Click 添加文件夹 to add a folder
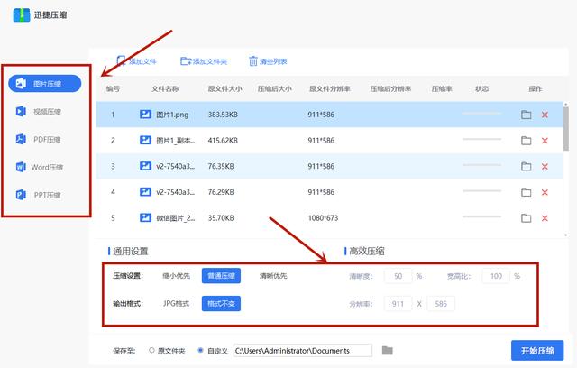The width and height of the screenshot is (577, 368). click(x=204, y=61)
